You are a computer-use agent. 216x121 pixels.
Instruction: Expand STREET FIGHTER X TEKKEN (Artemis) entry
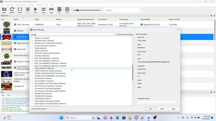(x=32, y=71)
